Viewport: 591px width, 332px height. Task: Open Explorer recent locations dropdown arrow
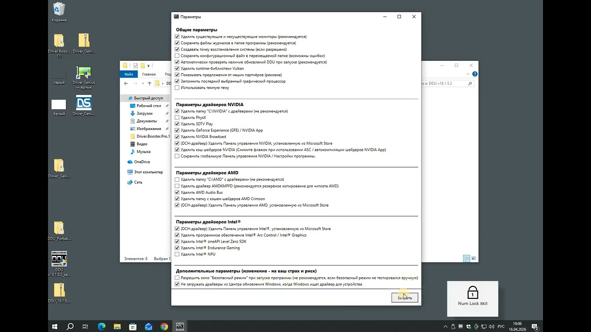coord(142,83)
